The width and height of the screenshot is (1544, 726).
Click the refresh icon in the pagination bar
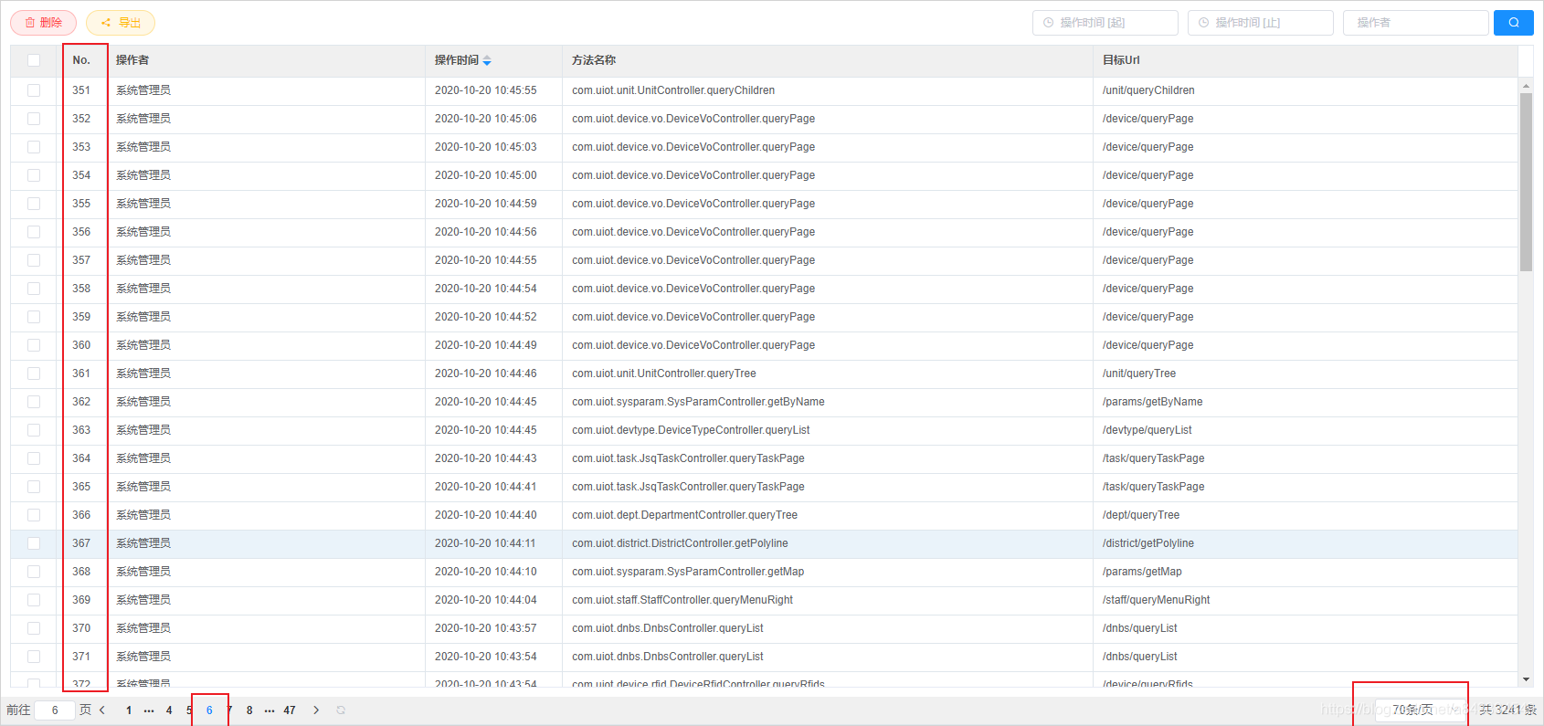click(341, 710)
